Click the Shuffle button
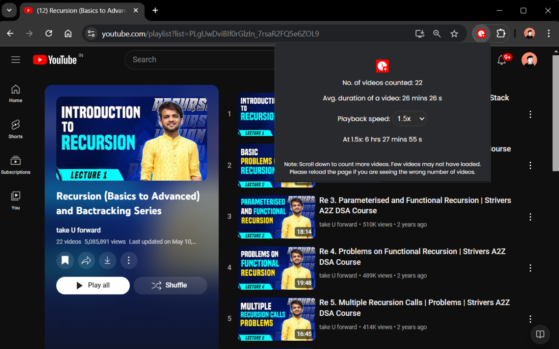The image size is (559, 349). coord(170,285)
